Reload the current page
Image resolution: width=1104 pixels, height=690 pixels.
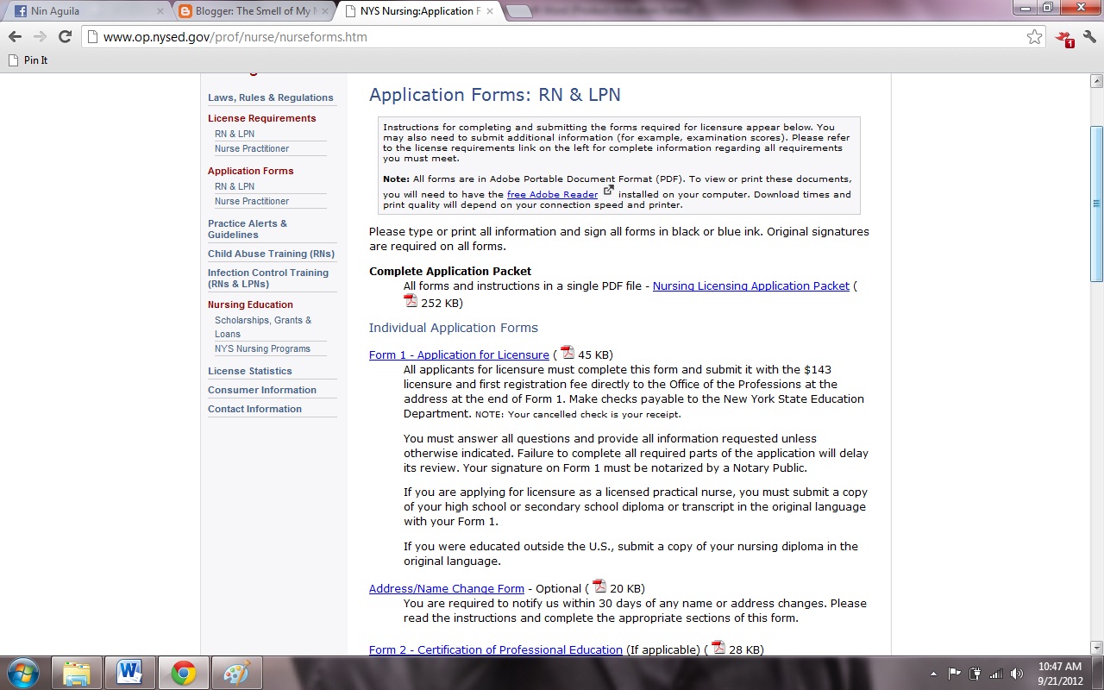[x=65, y=37]
